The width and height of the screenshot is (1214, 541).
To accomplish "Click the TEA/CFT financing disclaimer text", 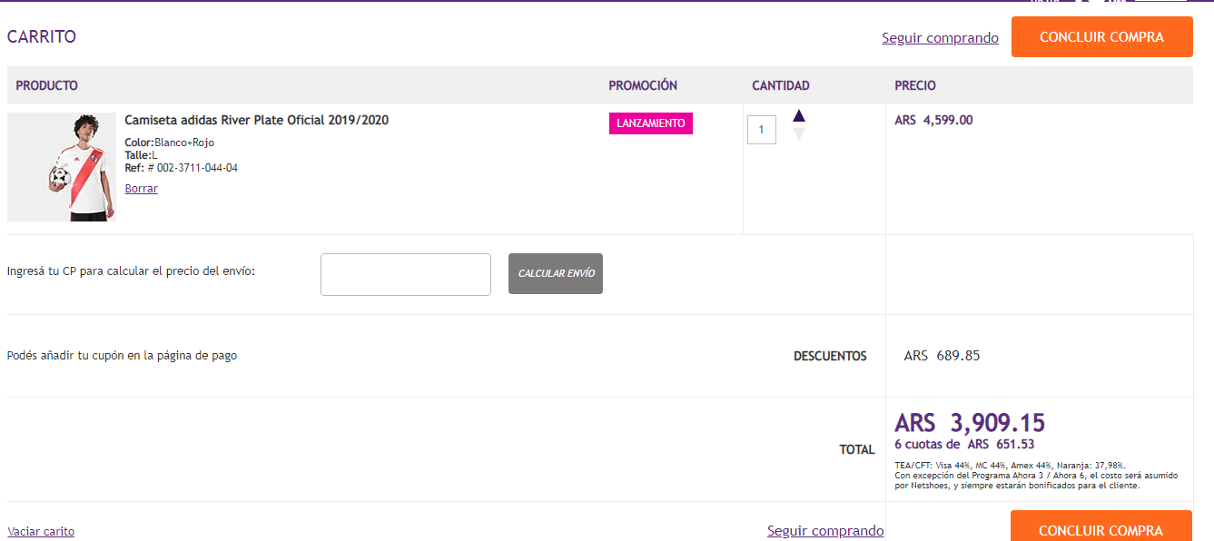I will click(1036, 475).
